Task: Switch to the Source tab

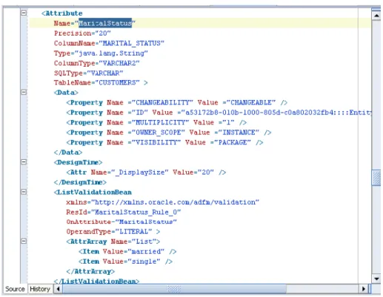Action: [15, 289]
